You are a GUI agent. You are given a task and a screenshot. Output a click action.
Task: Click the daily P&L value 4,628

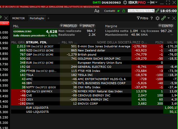[x=51, y=32]
